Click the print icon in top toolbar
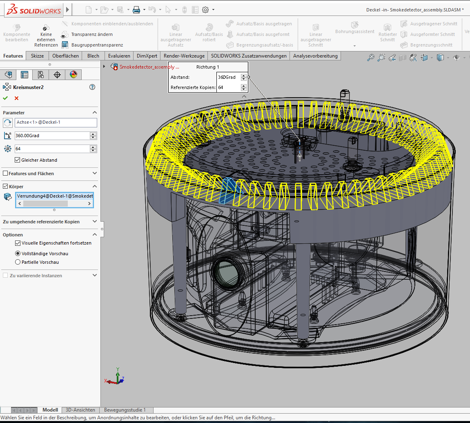 [x=136, y=9]
